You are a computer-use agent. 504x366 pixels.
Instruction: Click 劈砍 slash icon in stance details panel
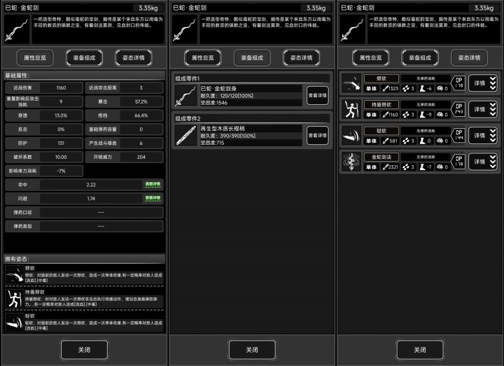click(351, 83)
